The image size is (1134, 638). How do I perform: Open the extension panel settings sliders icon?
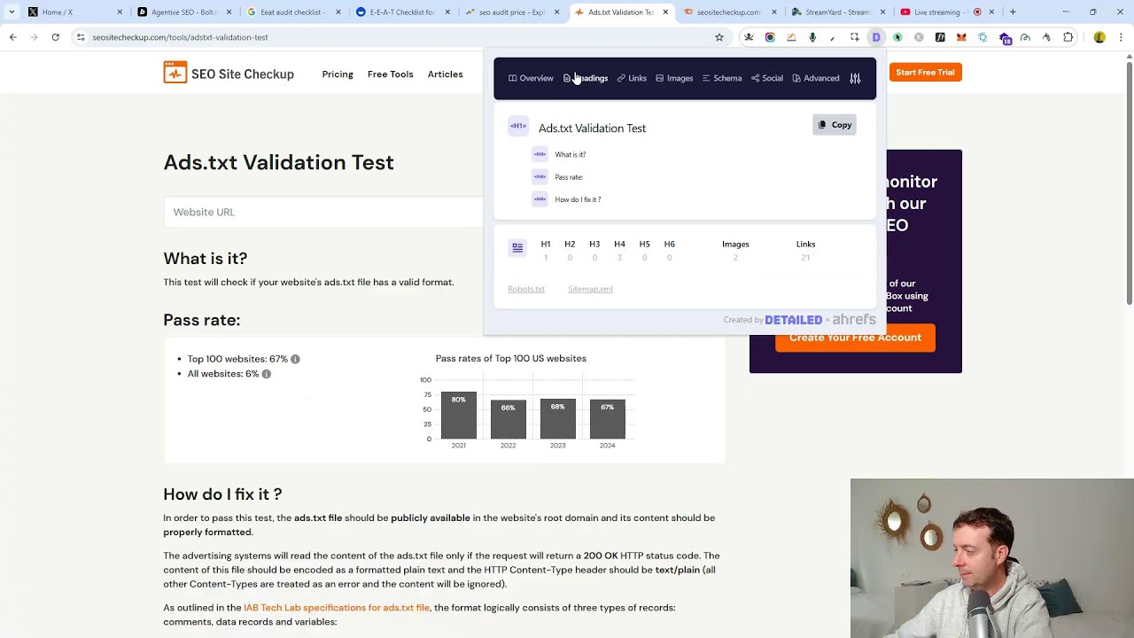[x=855, y=78]
